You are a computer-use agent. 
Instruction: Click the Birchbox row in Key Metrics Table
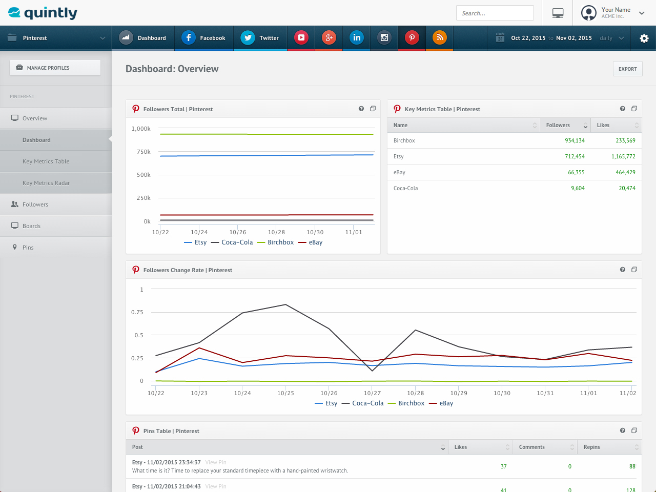(x=515, y=140)
